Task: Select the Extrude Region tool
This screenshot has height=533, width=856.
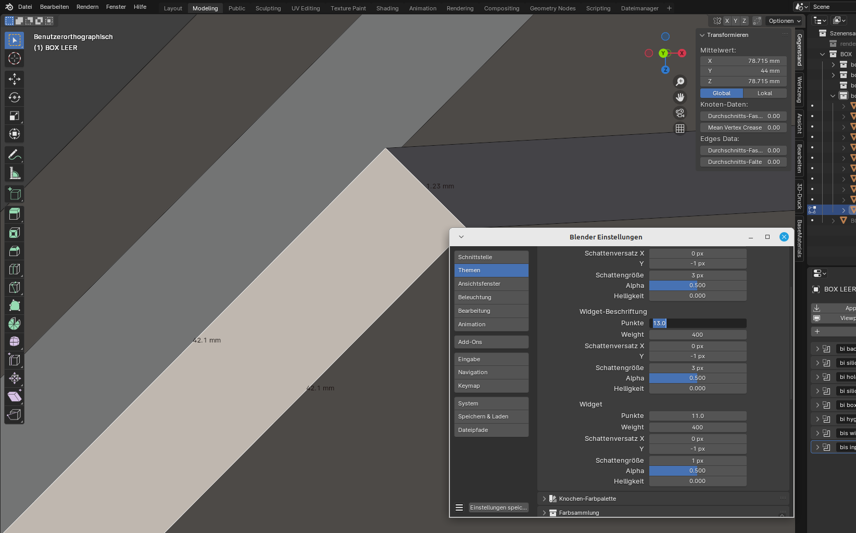Action: pyautogui.click(x=15, y=214)
